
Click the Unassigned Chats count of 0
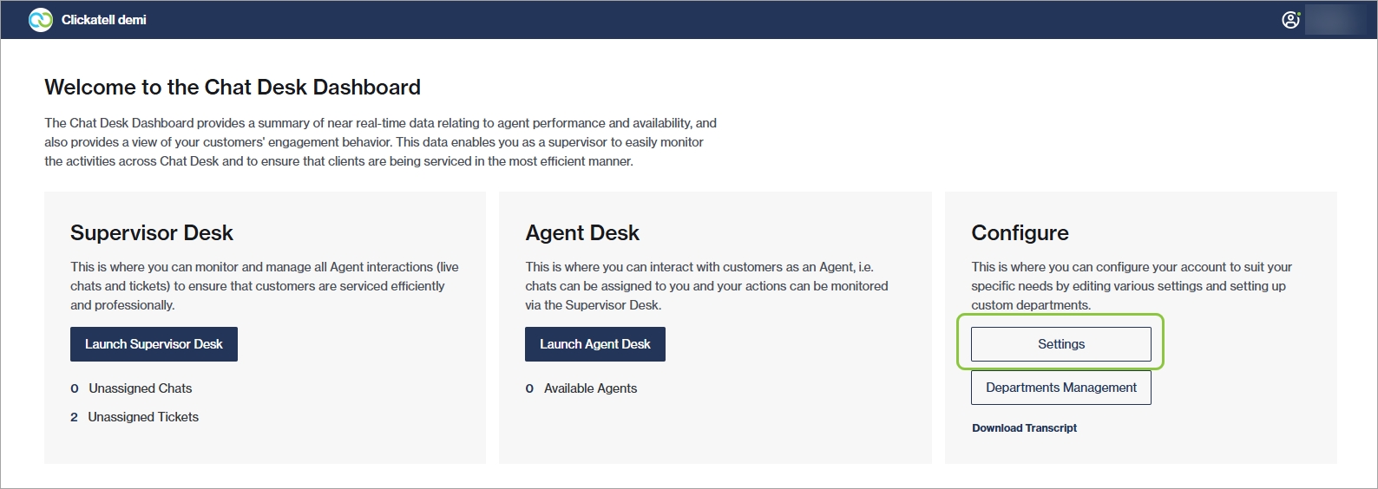point(74,388)
